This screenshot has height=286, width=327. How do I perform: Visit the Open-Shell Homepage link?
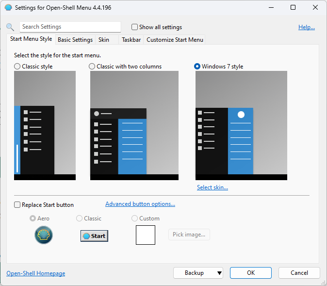coord(36,273)
